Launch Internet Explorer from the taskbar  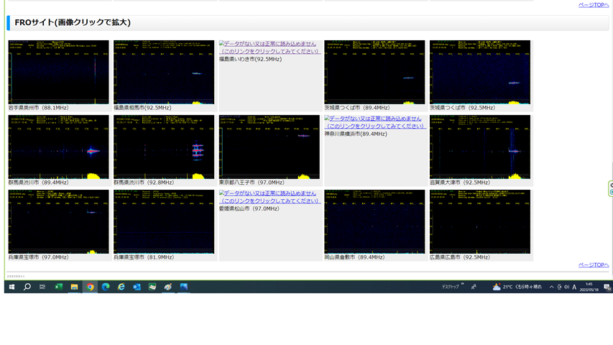coord(121,287)
